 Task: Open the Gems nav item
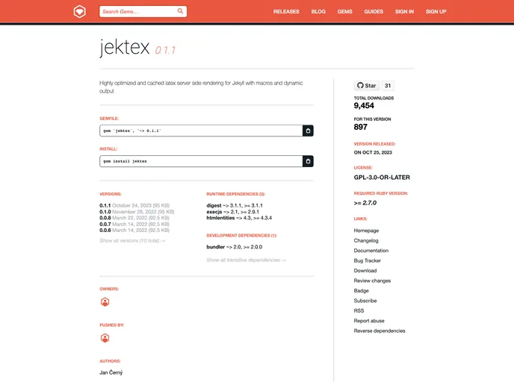coord(345,11)
